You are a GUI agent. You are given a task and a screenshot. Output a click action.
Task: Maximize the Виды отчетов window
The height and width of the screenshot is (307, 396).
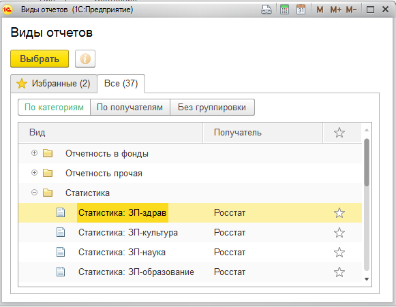point(370,10)
